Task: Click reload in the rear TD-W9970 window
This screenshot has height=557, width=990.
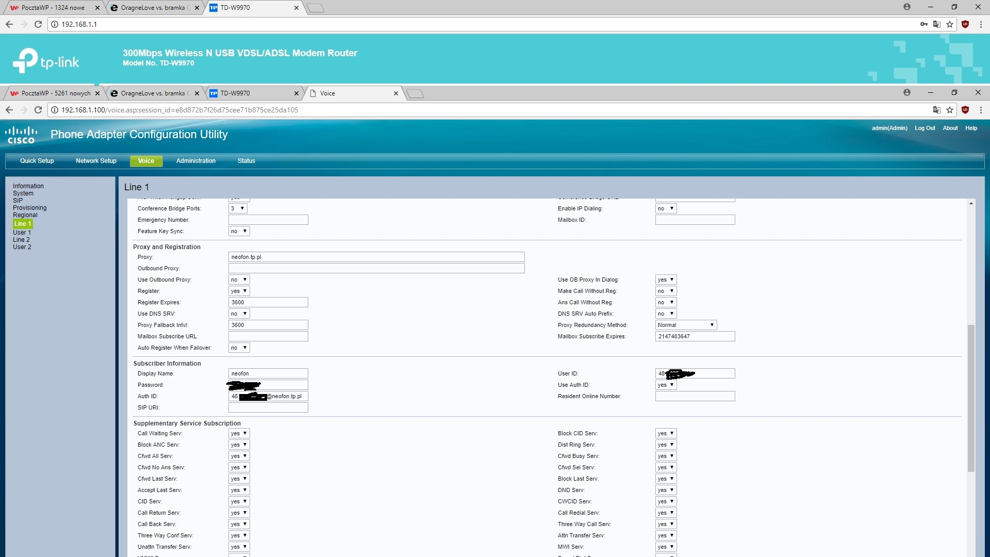Action: coord(38,24)
